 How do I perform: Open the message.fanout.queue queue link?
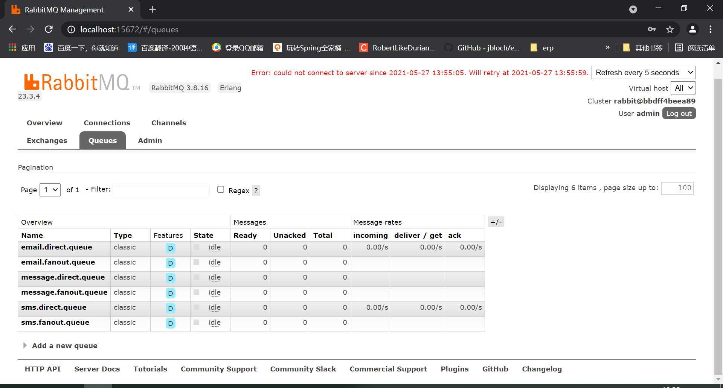coord(64,292)
